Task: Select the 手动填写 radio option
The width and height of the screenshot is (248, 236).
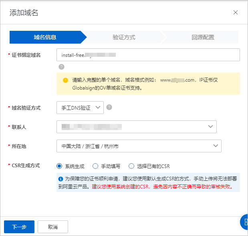Action: [95, 166]
